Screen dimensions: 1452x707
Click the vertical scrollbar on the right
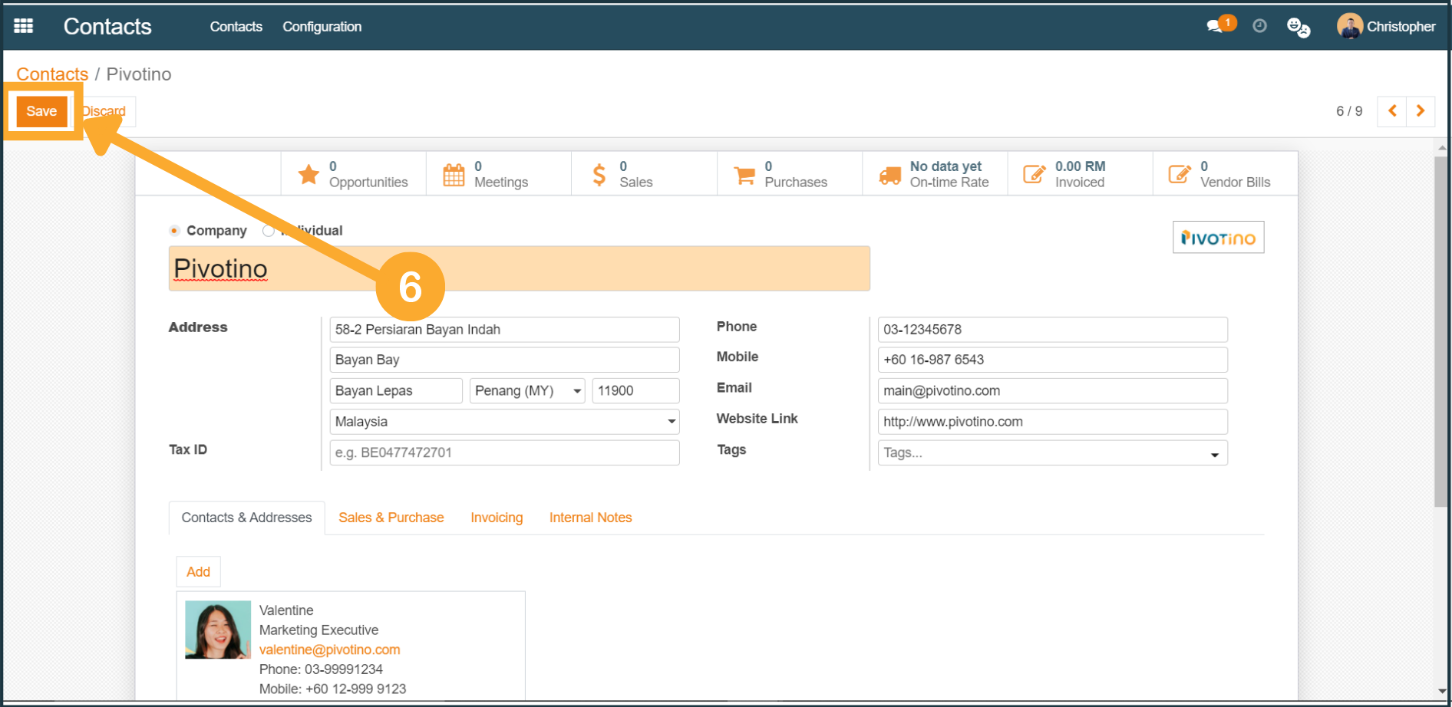point(1440,330)
